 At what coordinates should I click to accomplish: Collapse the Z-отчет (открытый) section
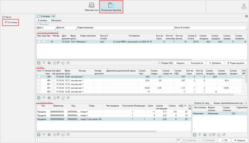point(38,32)
